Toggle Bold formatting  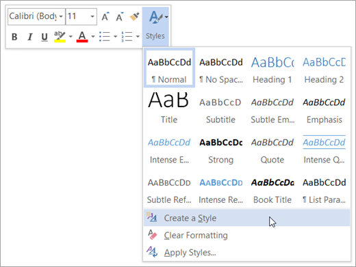pos(14,37)
